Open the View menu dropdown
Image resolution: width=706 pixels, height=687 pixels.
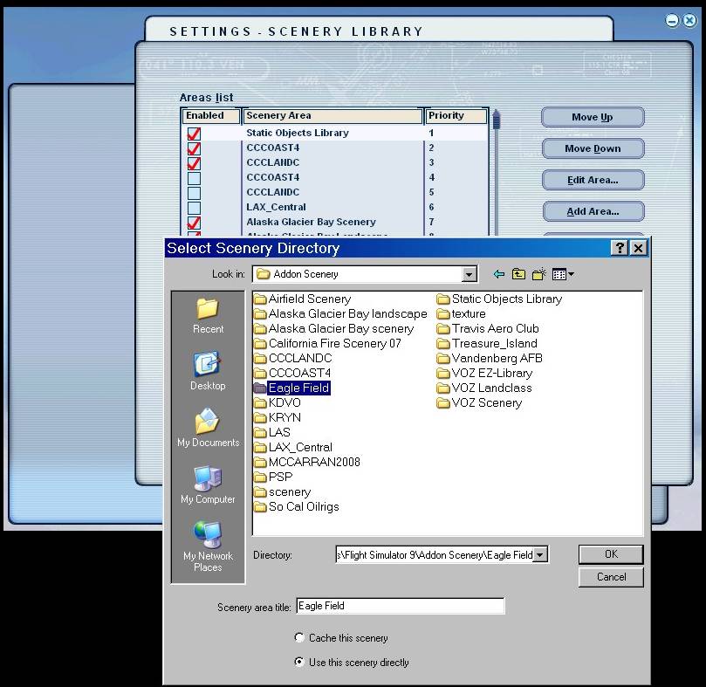pyautogui.click(x=564, y=274)
